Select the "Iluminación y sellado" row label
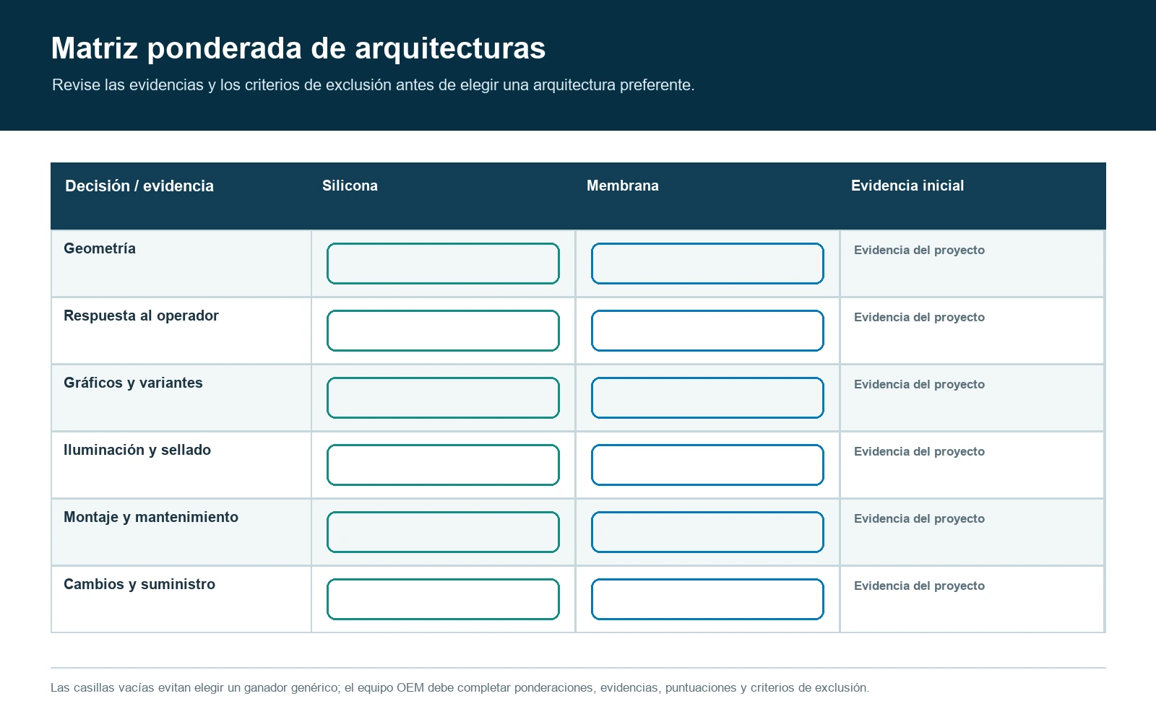Screen dimensions: 1156x722 click(137, 450)
